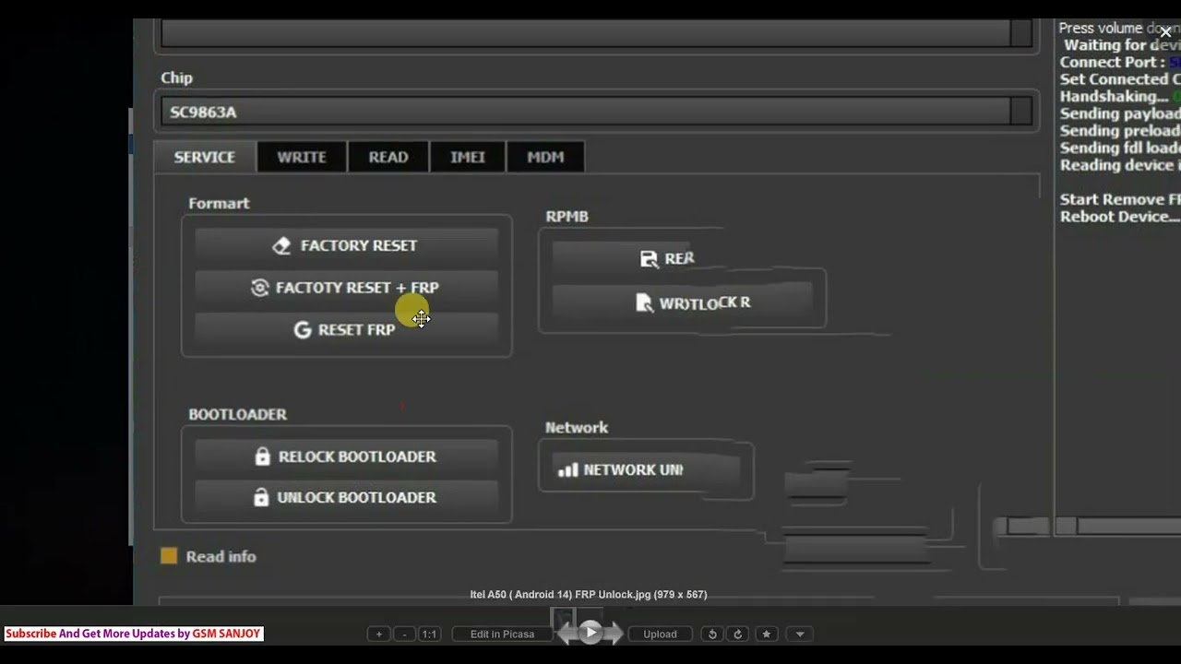Rotate image clockwise
The height and width of the screenshot is (664, 1181).
coord(737,634)
